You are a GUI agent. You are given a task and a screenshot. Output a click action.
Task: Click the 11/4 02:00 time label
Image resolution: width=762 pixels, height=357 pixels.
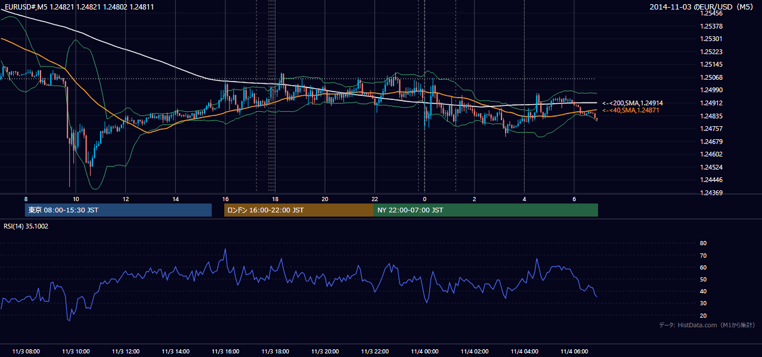point(475,352)
